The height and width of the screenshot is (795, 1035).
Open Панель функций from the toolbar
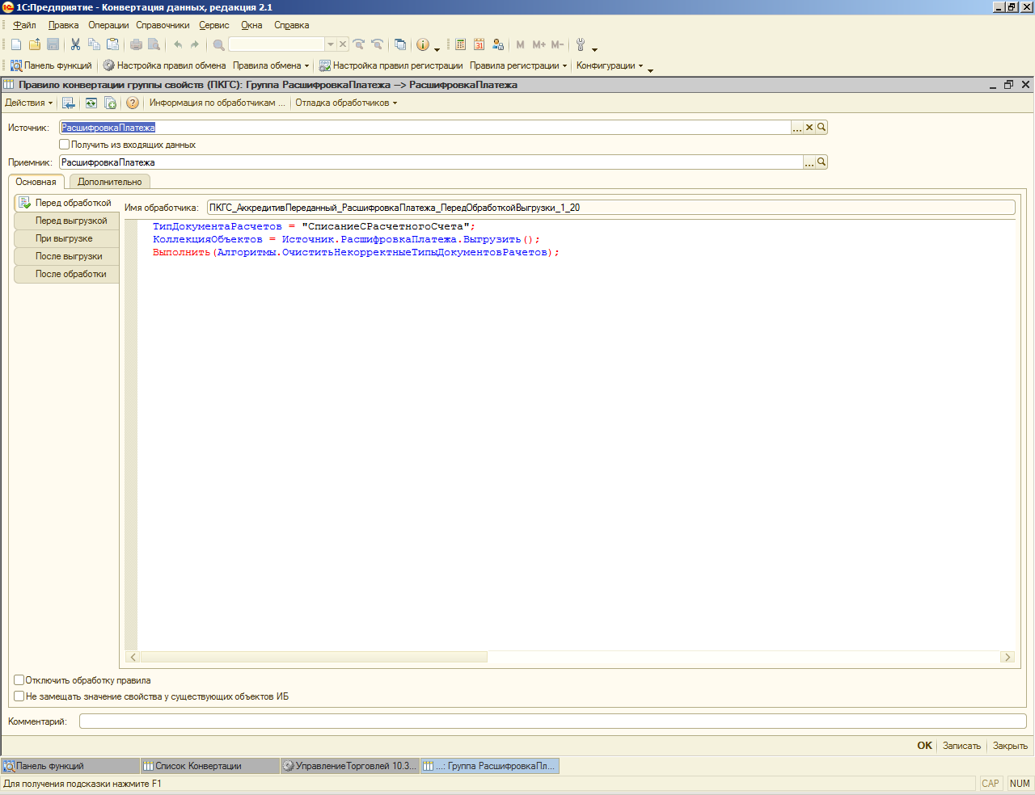tap(51, 65)
